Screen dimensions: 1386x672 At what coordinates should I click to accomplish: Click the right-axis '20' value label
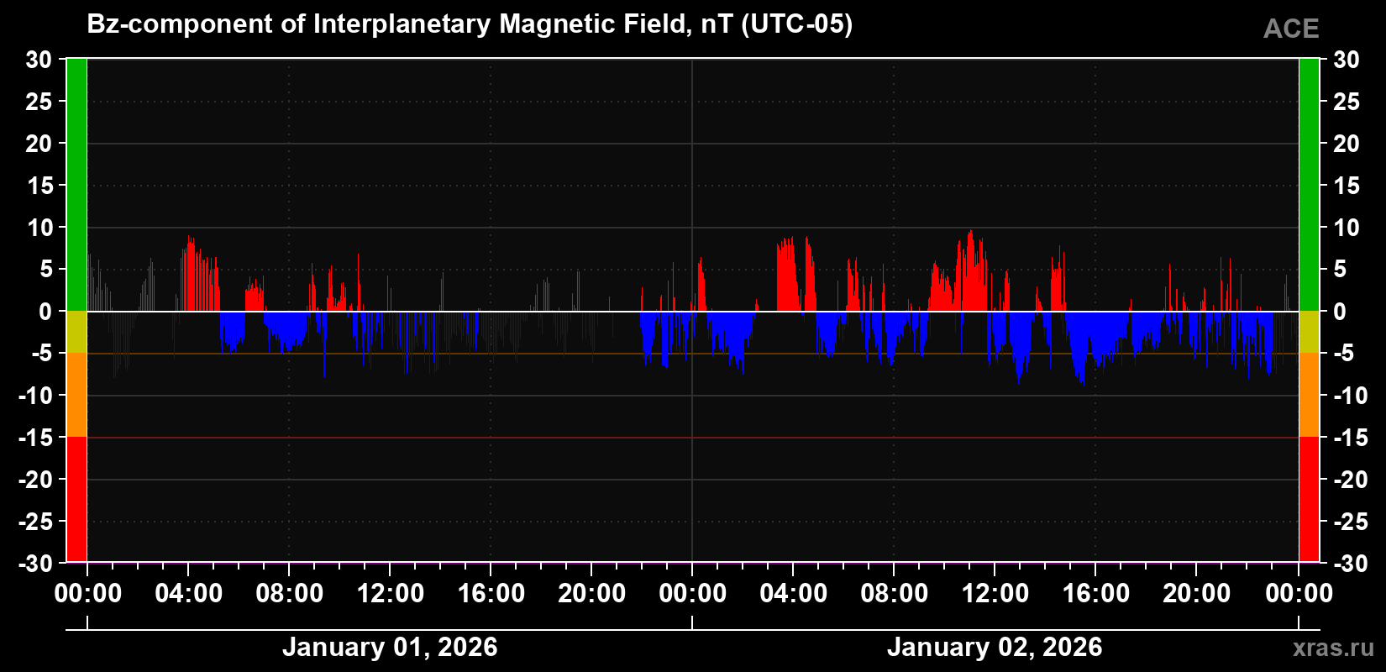(1347, 144)
